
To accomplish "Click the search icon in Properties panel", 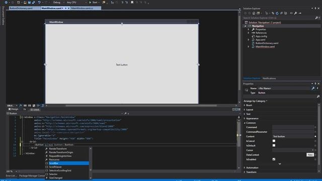I will (x=318, y=97).
